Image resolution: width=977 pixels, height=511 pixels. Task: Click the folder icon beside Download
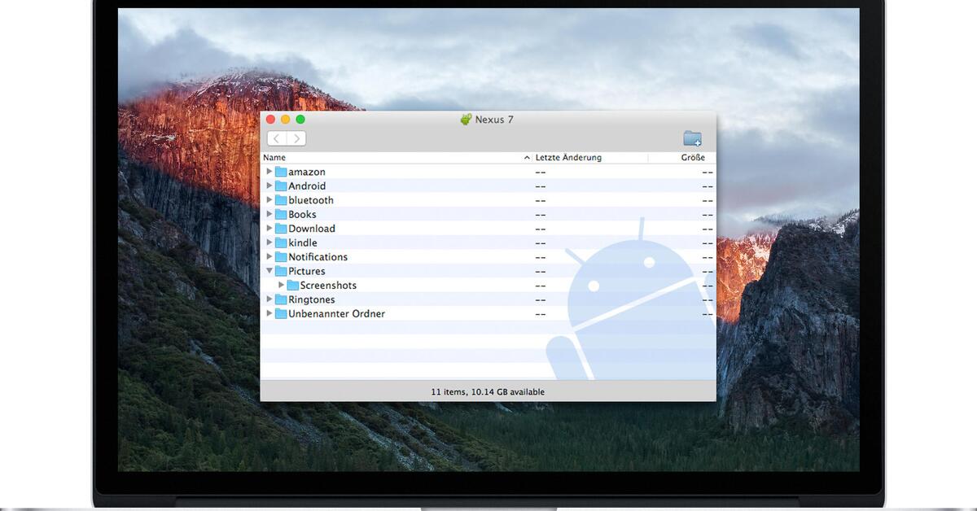280,229
